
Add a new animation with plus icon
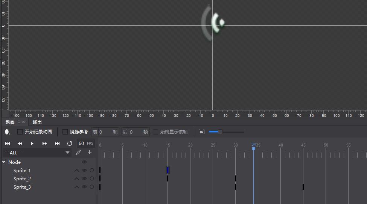tap(90, 153)
